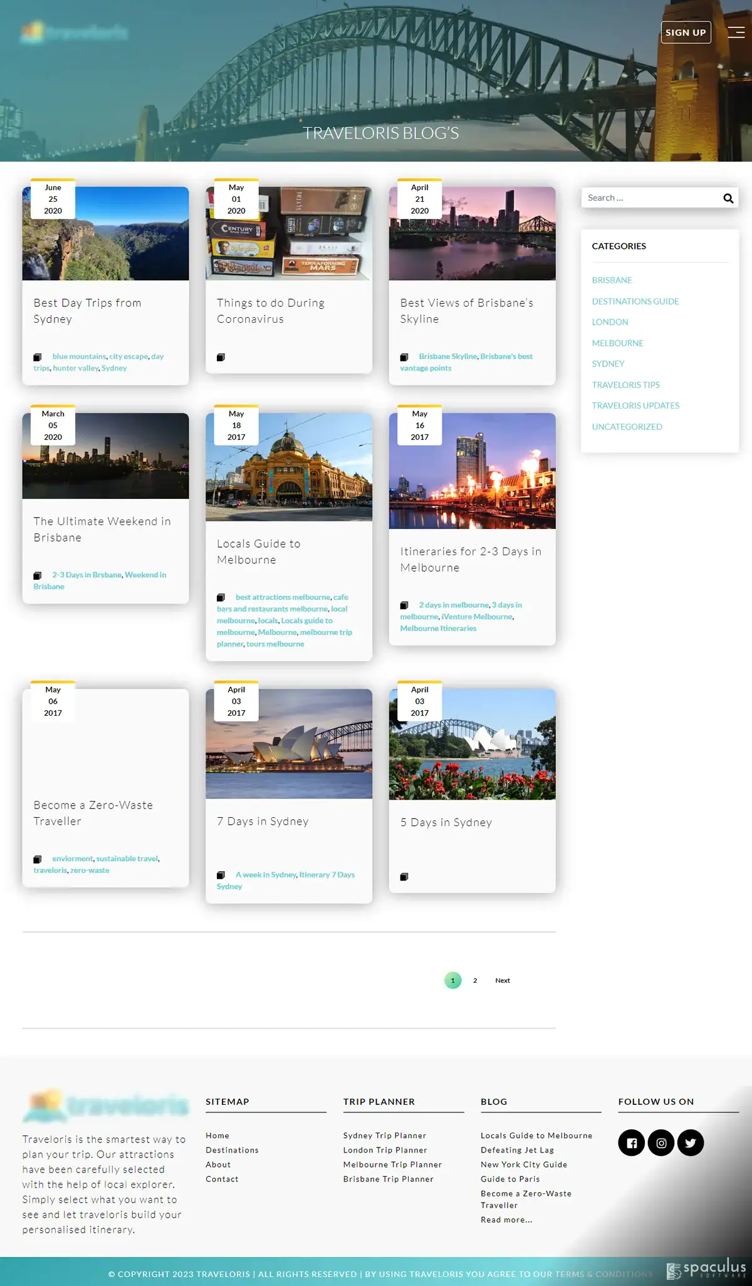Open the London category
This screenshot has height=1286, width=752.
(610, 322)
